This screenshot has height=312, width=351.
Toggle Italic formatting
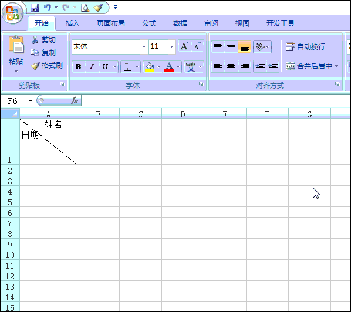tap(92, 67)
